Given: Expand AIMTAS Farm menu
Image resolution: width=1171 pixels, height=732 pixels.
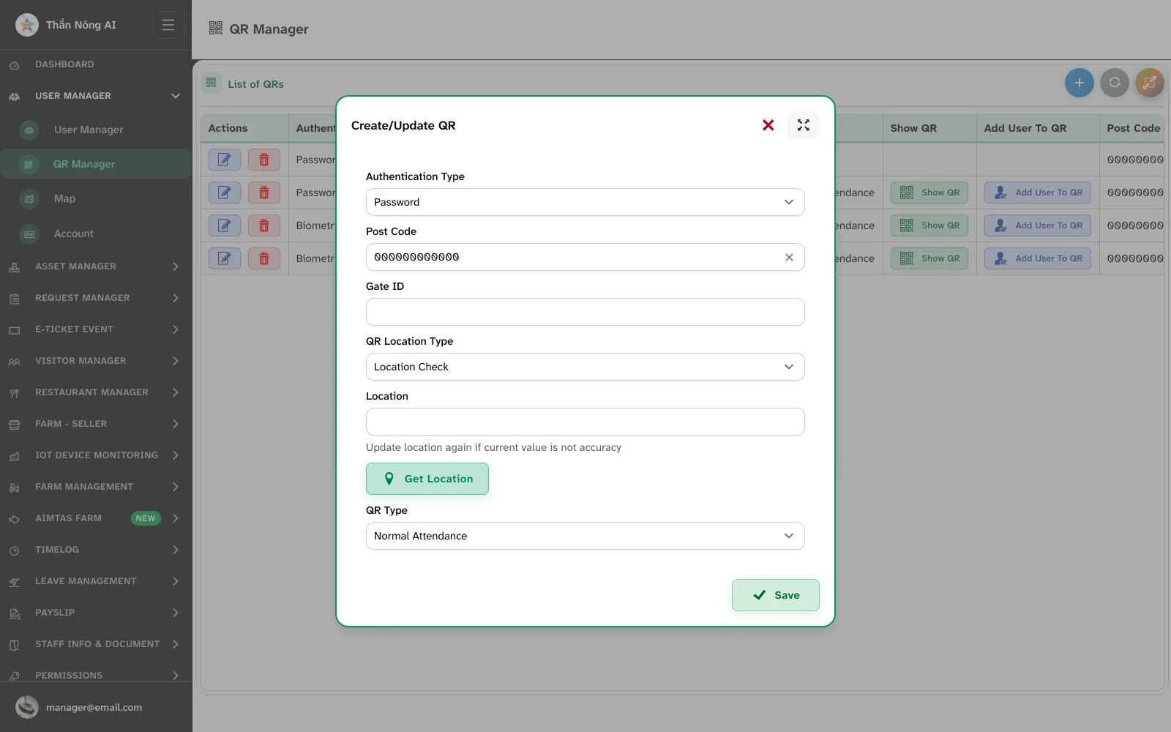Looking at the screenshot, I should coord(96,518).
